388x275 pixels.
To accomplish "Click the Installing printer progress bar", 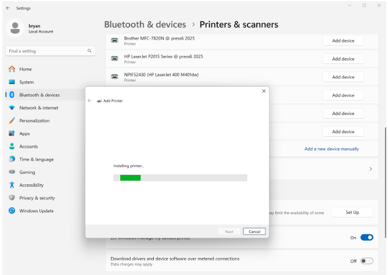I will point(180,178).
